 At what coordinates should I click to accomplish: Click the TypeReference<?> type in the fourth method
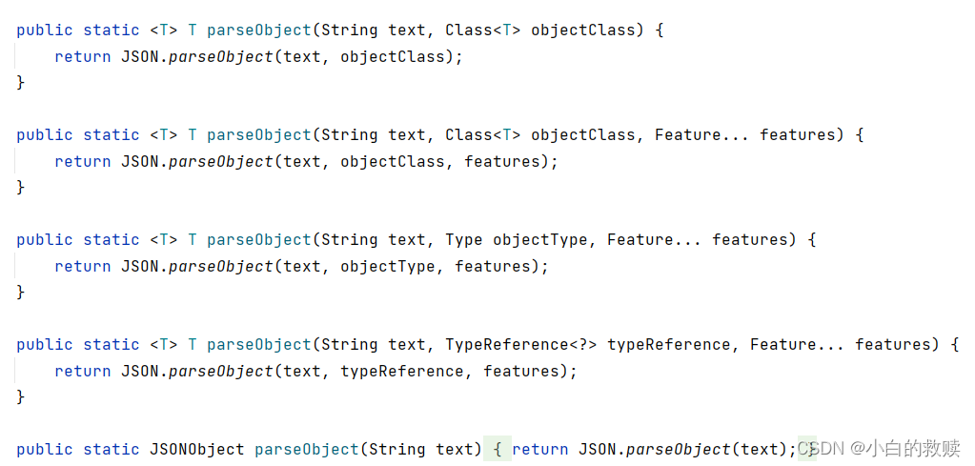click(521, 344)
